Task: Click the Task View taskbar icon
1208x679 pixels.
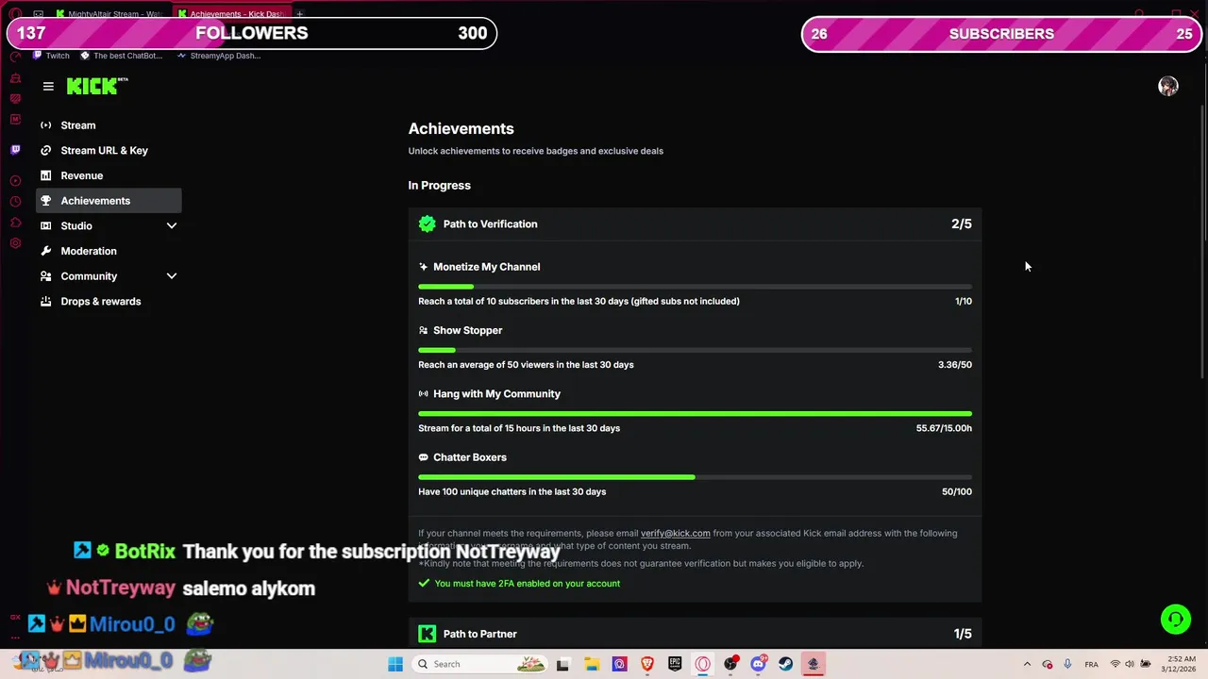Action: click(x=562, y=664)
